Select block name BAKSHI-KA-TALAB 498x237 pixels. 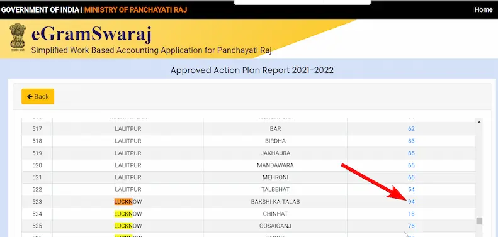275,202
